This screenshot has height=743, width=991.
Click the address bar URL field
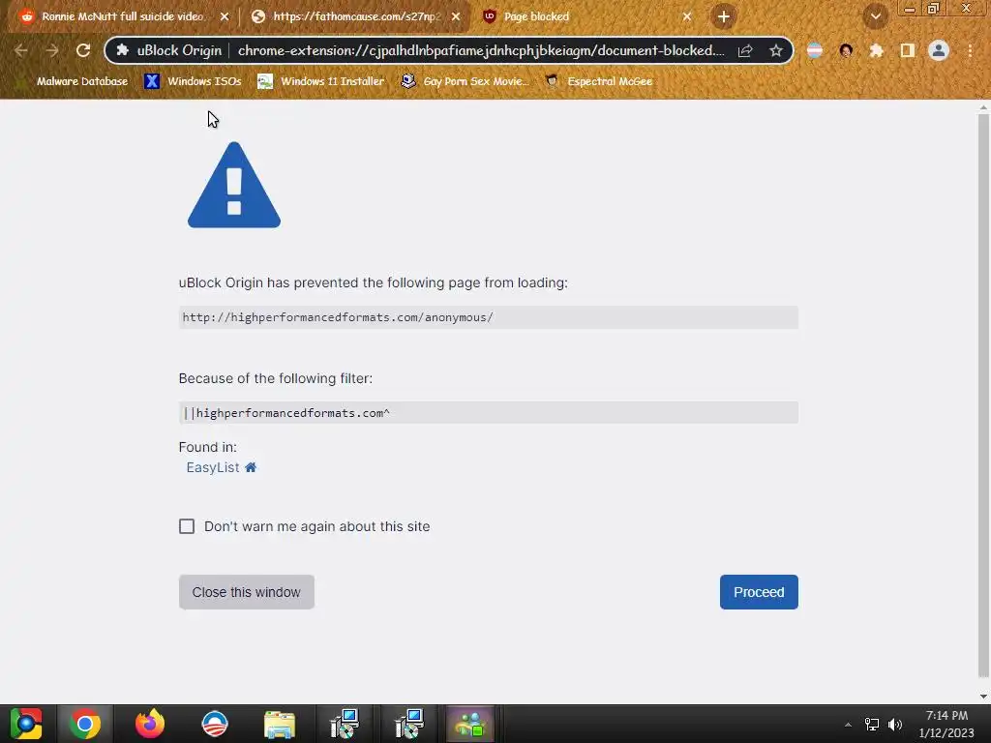[x=480, y=50]
